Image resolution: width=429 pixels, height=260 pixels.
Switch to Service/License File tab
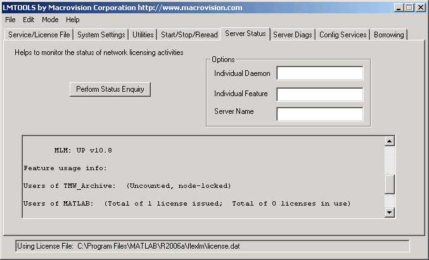coord(39,35)
